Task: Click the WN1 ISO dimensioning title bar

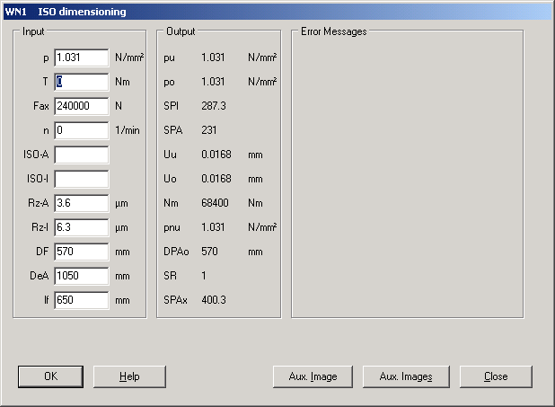Action: point(269,12)
